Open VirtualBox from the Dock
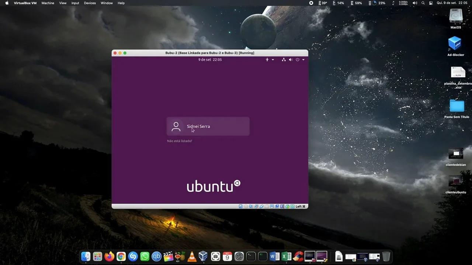Image resolution: width=472 pixels, height=265 pixels. click(x=203, y=256)
